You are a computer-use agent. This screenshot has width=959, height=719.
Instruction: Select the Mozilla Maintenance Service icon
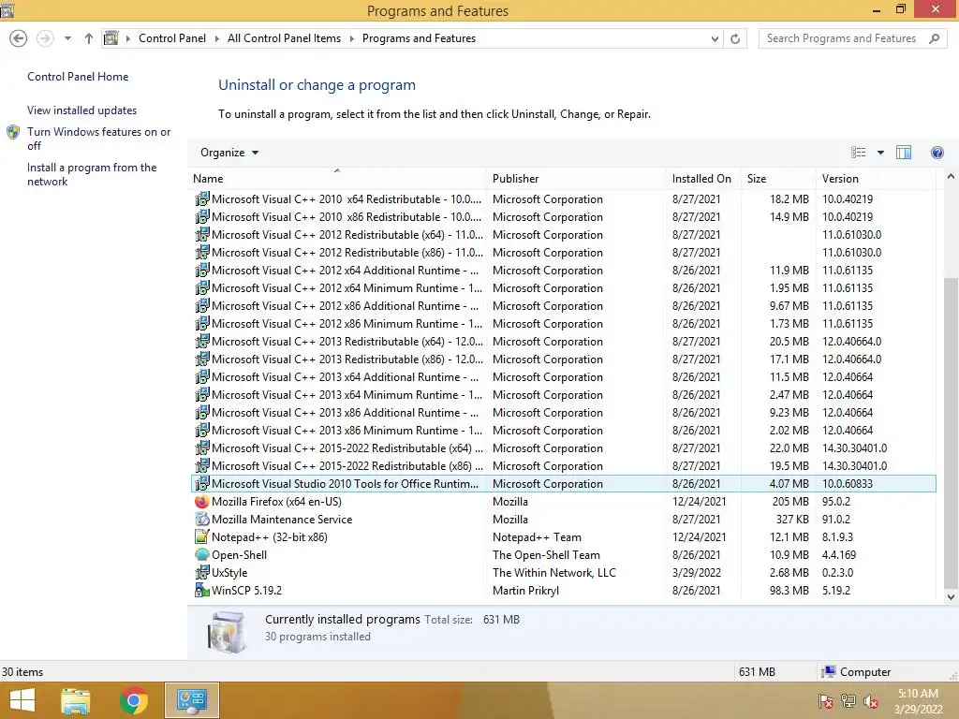[x=201, y=519]
